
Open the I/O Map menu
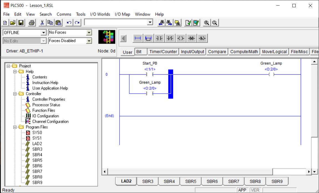(122, 14)
